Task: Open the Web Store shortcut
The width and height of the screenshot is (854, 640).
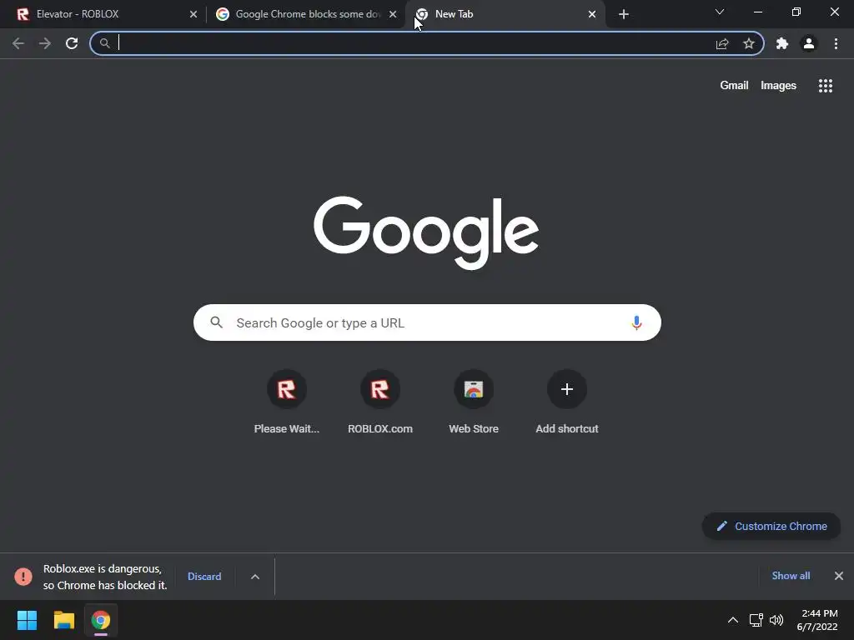Action: click(474, 389)
